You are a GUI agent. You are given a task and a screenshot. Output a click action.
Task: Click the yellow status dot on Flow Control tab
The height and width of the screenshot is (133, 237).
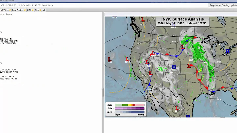25,10
